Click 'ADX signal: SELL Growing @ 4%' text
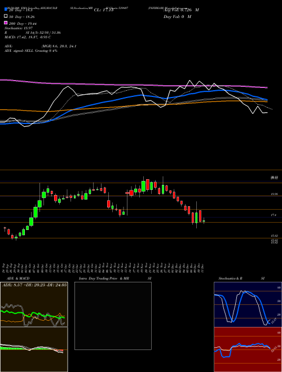Viewport: 282px width, 372px height. [x=31, y=51]
